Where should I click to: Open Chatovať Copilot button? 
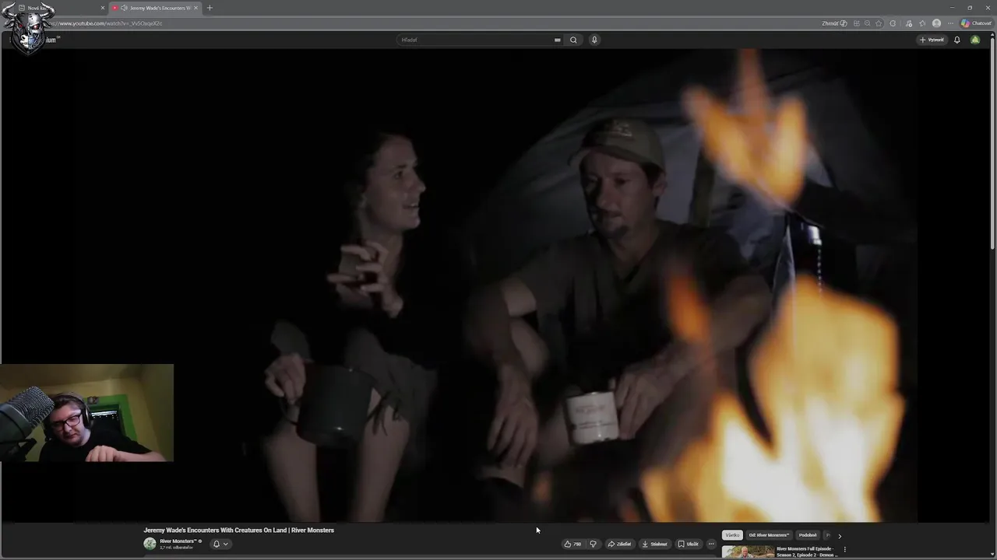click(977, 23)
